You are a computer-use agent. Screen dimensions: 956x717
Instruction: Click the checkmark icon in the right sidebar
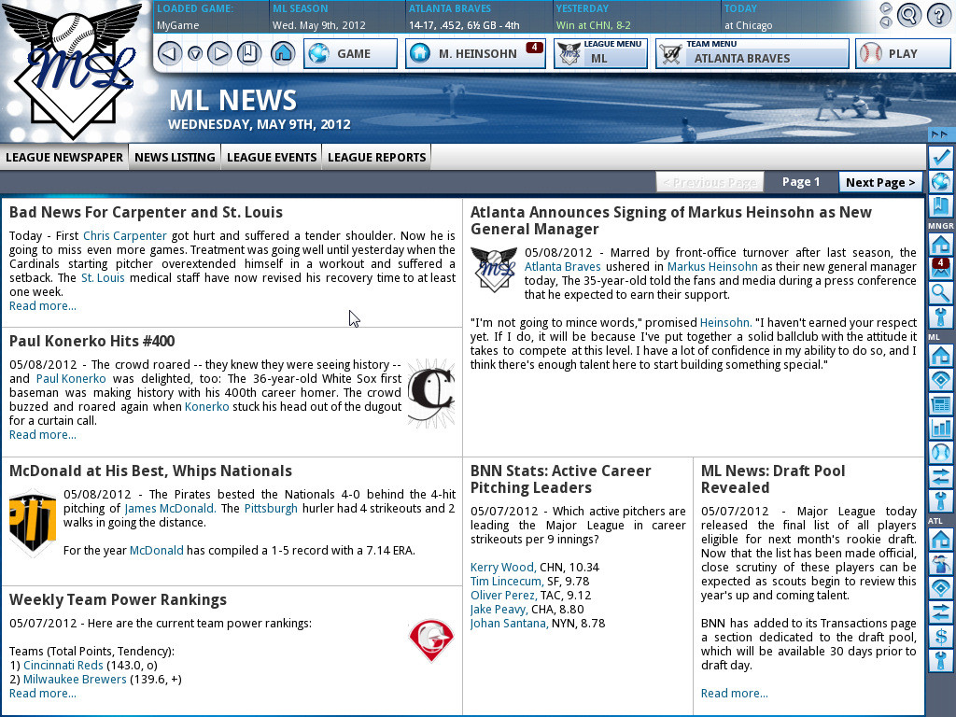(941, 157)
